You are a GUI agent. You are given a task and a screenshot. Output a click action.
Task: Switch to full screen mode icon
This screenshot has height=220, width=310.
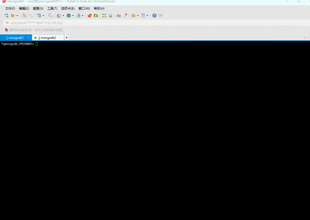(x=104, y=16)
